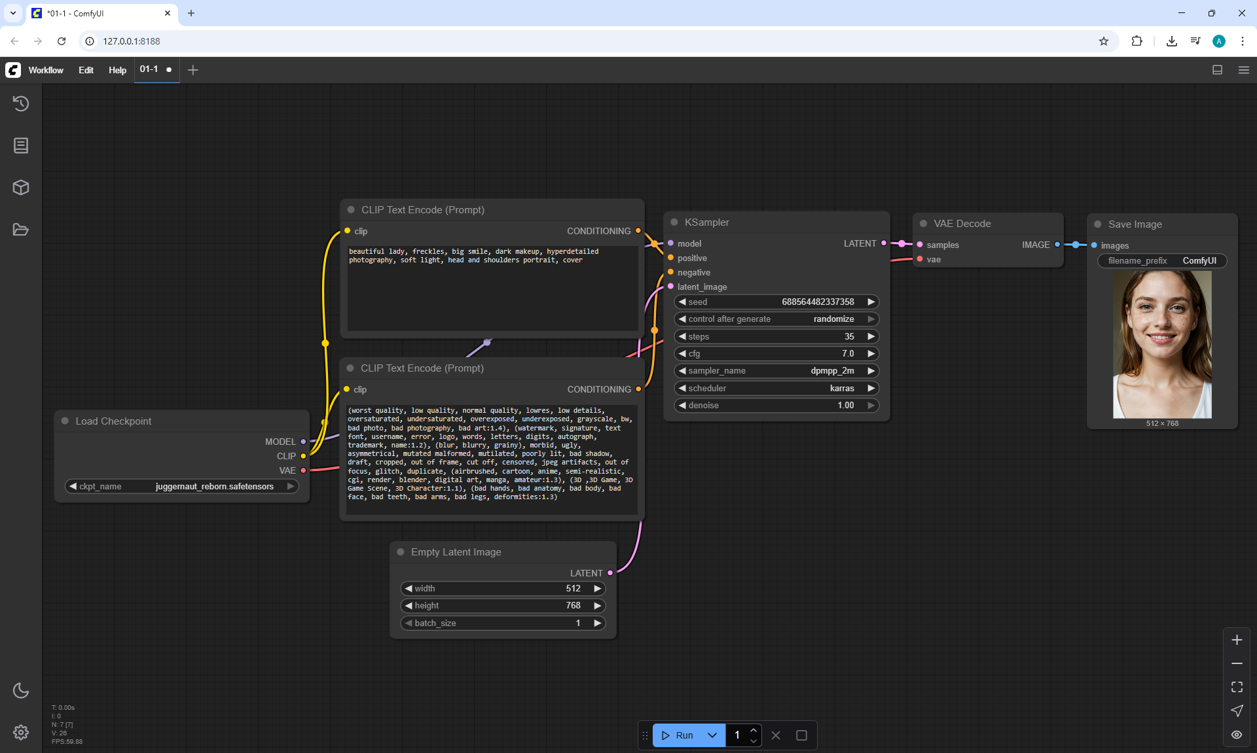Click the zoom in plus button
1257x753 pixels.
[1237, 640]
